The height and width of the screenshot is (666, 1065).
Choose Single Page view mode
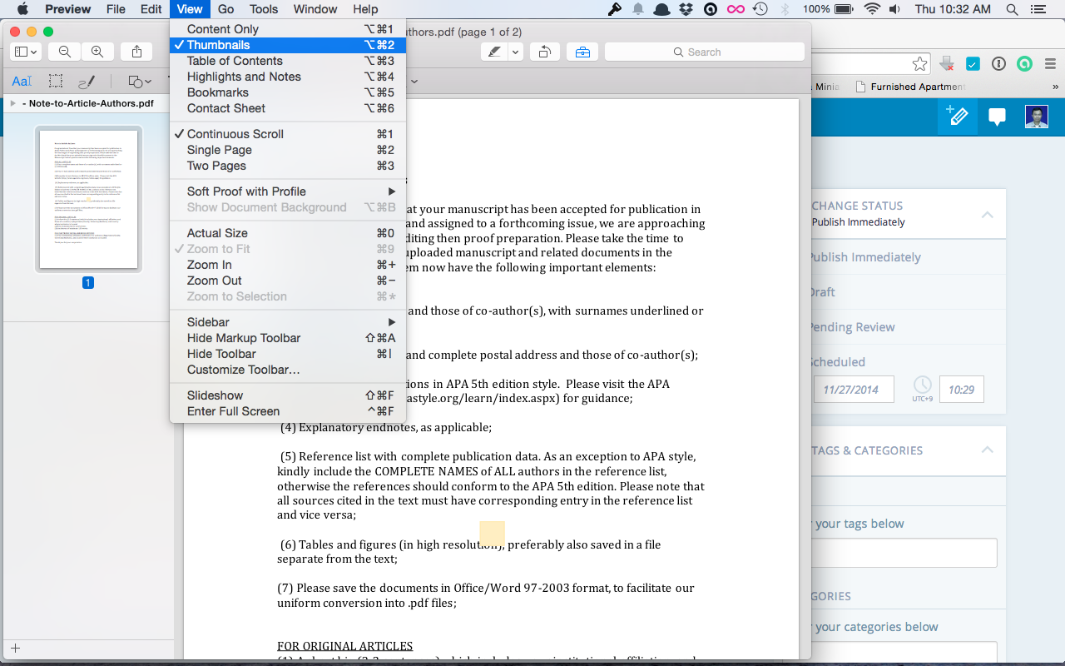[219, 150]
